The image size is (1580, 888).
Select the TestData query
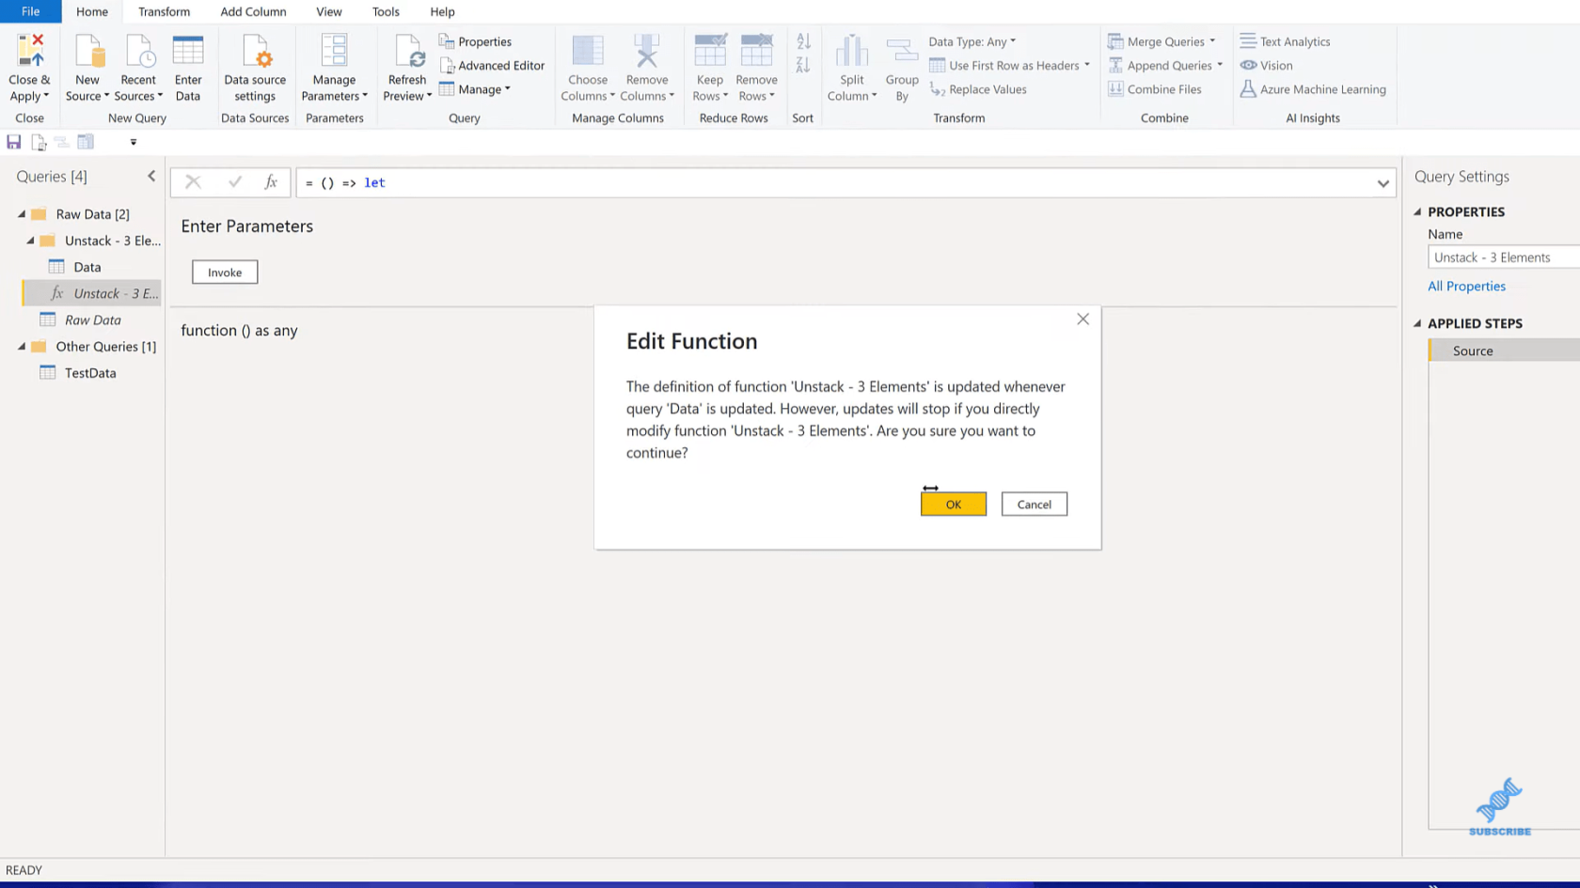(90, 373)
